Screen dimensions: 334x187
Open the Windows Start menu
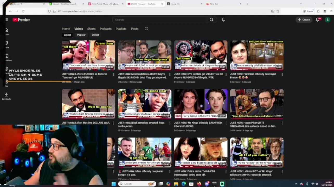coord(114,184)
